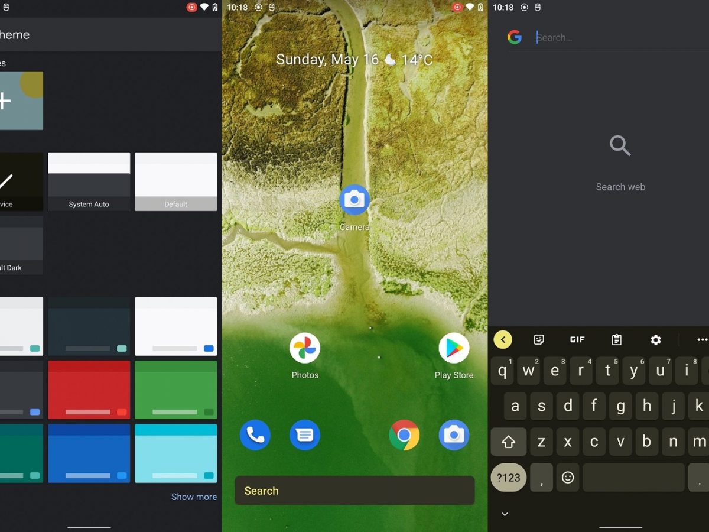The image size is (709, 532).
Task: Click the Show more link
Action: (194, 497)
